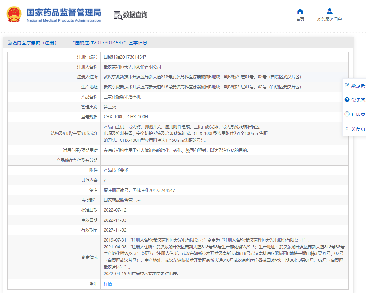Click the 2019-07-31 change record line
Viewport: 366px width, 293px height.
[207, 240]
